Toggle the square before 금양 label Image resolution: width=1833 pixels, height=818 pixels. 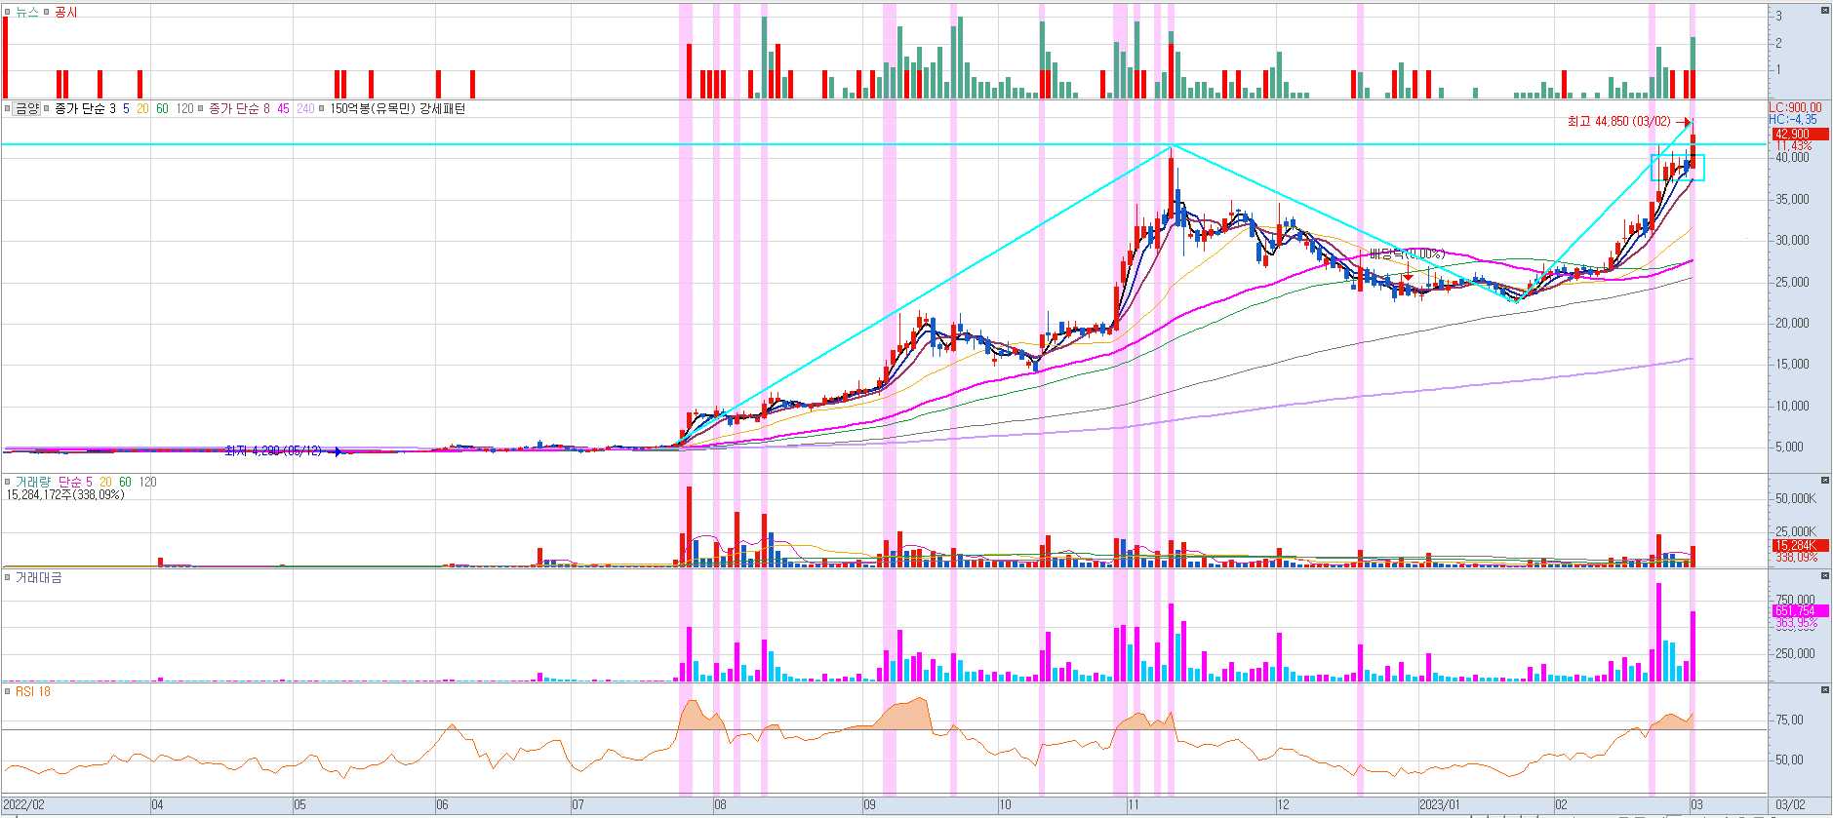click(x=8, y=109)
